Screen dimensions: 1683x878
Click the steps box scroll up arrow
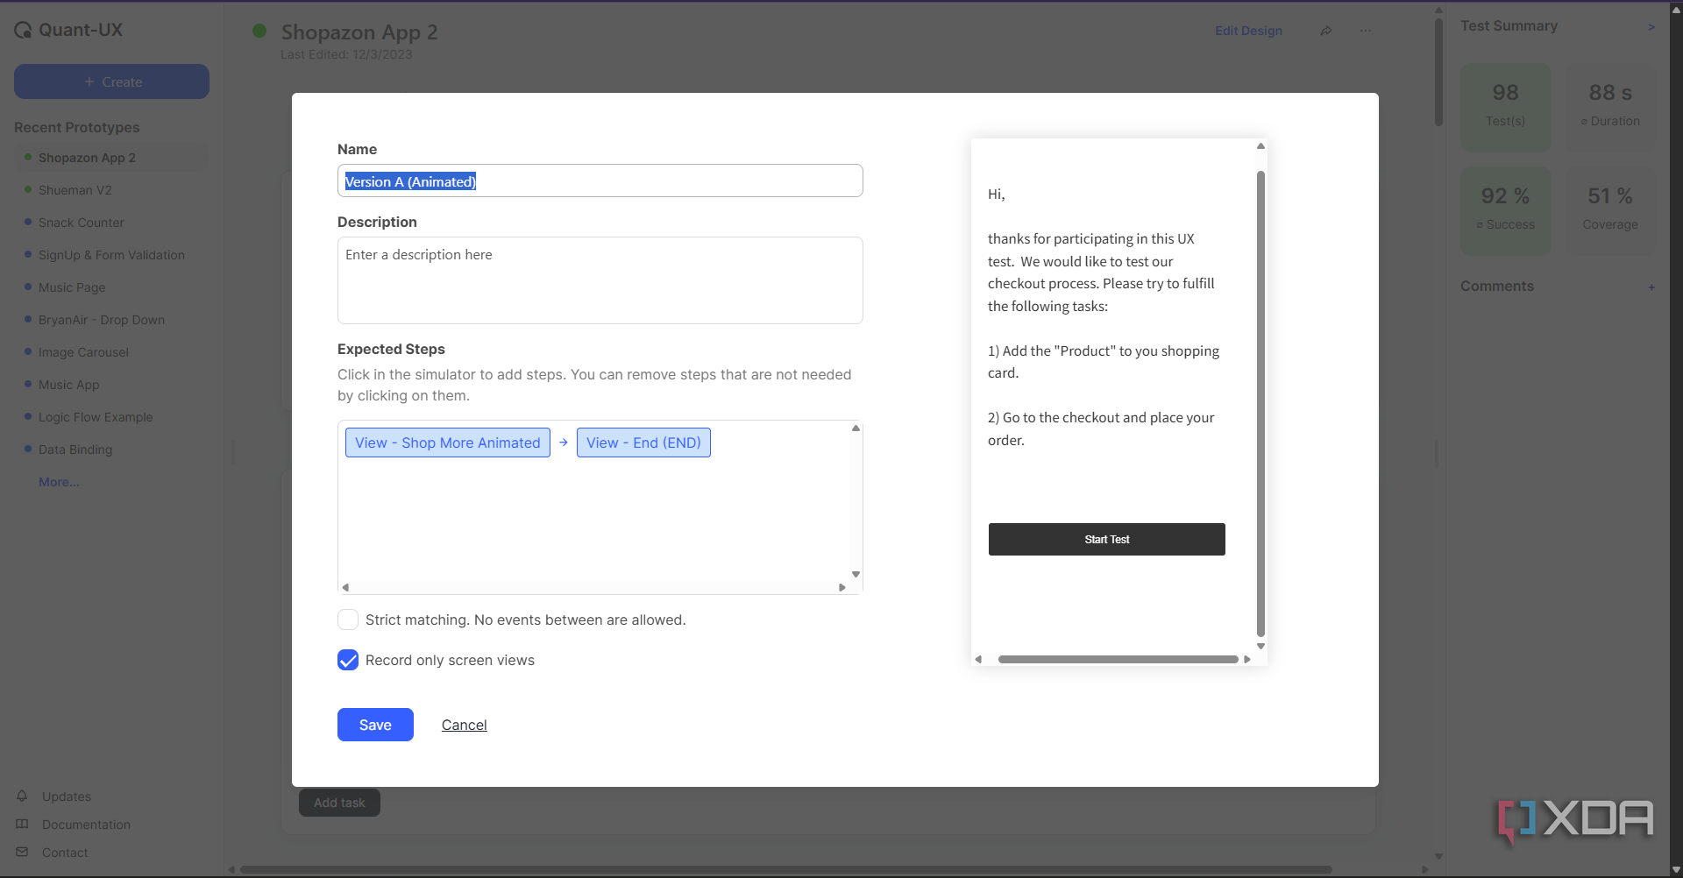[x=856, y=428]
